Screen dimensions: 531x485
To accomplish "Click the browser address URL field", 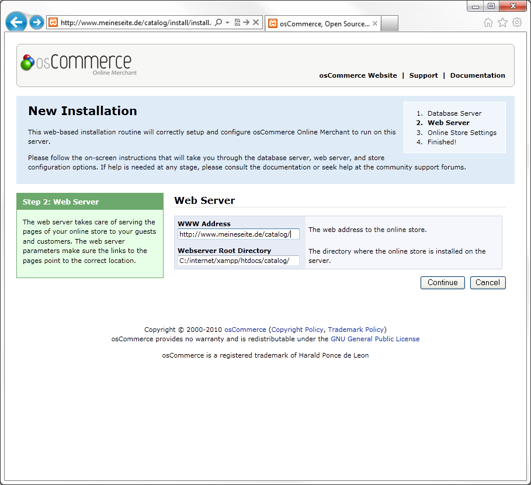I will point(136,23).
